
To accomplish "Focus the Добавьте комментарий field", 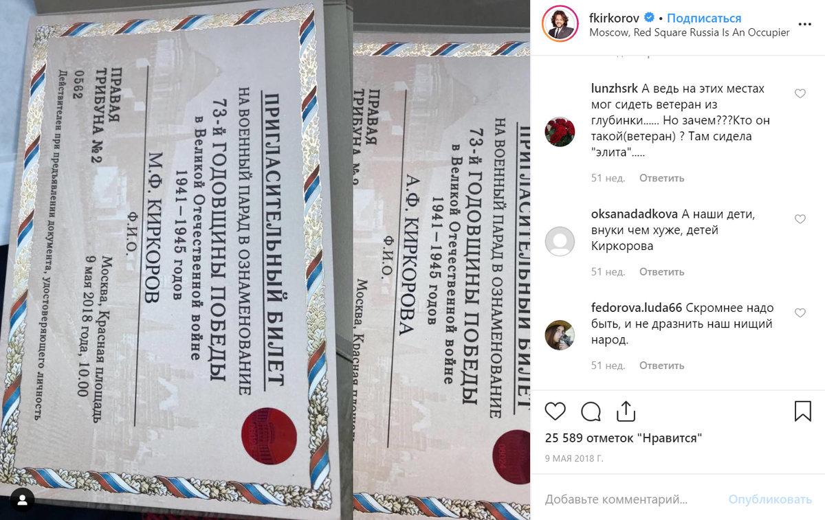I will pyautogui.click(x=631, y=499).
